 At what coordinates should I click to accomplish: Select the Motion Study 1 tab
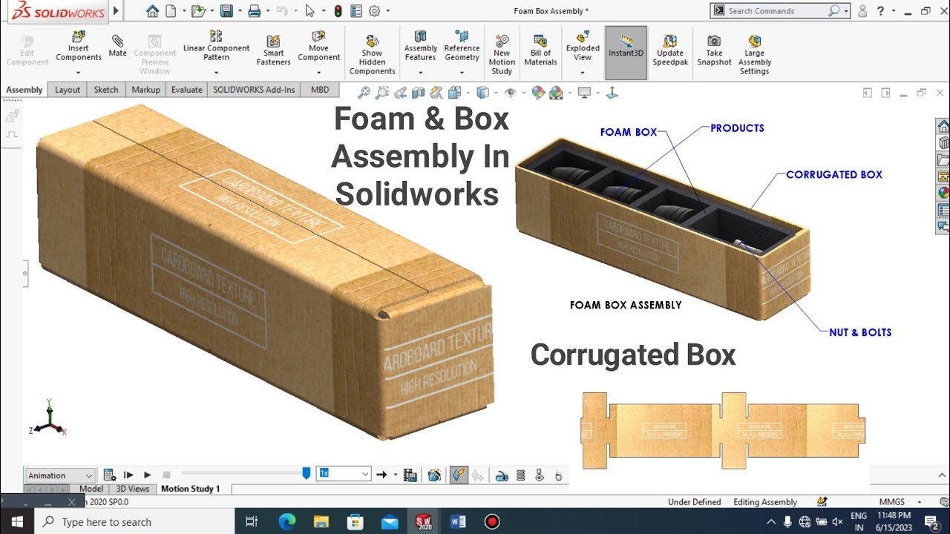click(191, 489)
